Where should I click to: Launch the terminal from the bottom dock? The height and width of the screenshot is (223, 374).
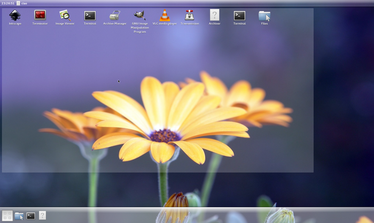[31, 216]
